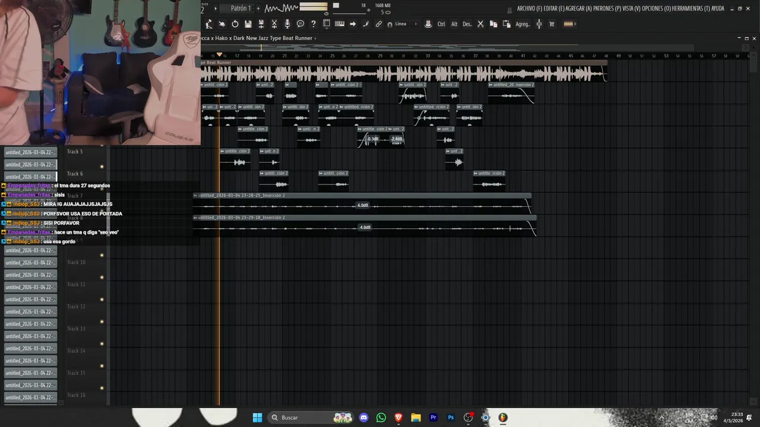
Task: Click the plus icon beside Patrón 1
Action: [258, 8]
